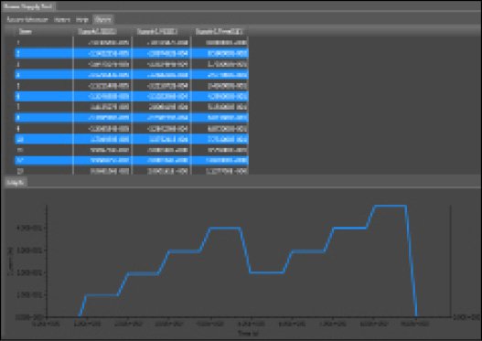Switch to the third sub-tab
Screen dimensions: 482x341
82,20
